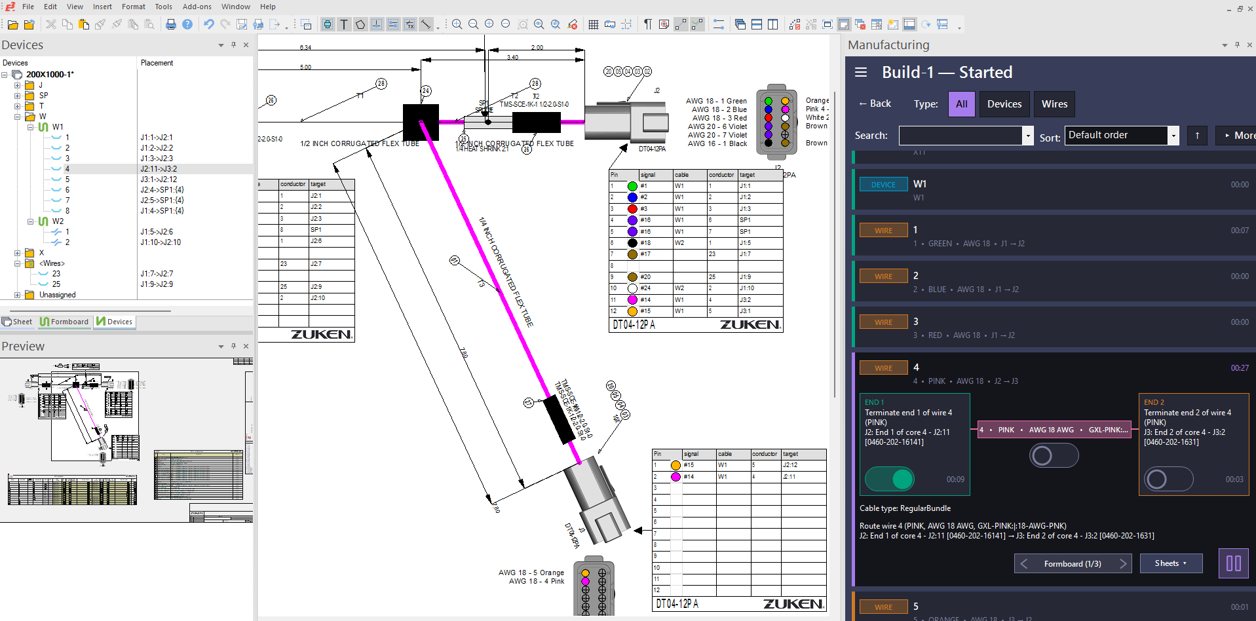Switch to the Formboard tab
The image size is (1256, 621).
64,322
